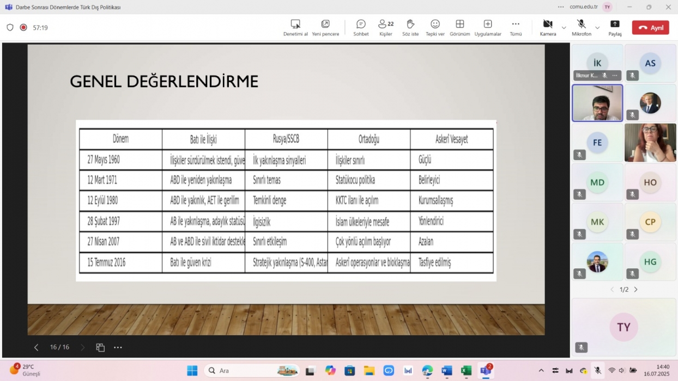Image resolution: width=678 pixels, height=381 pixels.
Task: Click the shield meeting security icon
Action: click(x=10, y=27)
